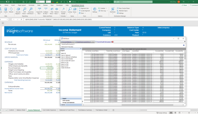Screen dimensions: 198x114
Task: Click the Share button
Action: [x=184, y=5]
